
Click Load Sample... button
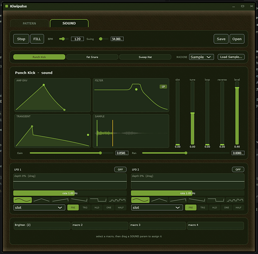click(231, 57)
